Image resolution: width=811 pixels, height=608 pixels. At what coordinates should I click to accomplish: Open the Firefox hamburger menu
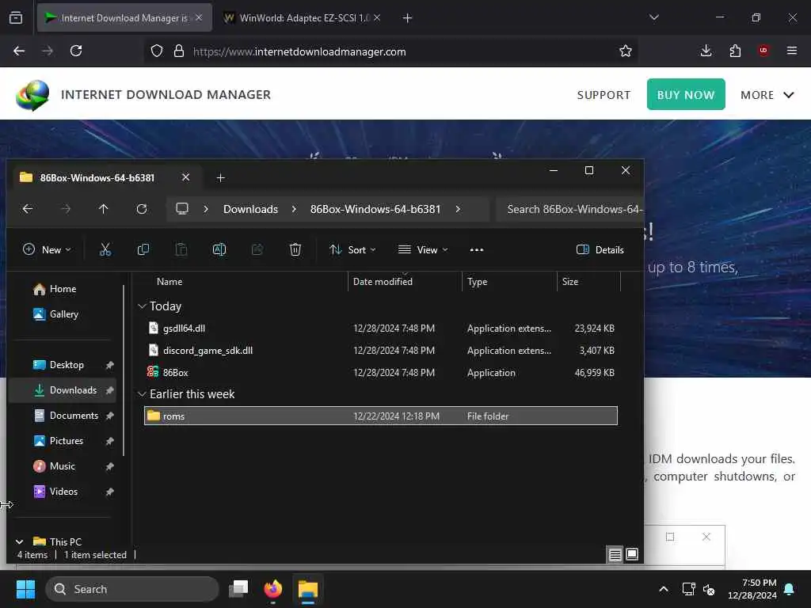[792, 51]
